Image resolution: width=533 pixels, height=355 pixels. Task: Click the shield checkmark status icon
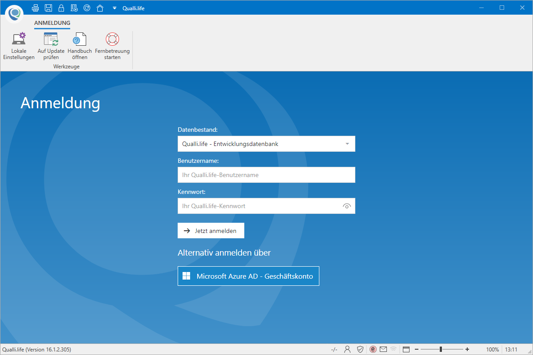pos(360,349)
